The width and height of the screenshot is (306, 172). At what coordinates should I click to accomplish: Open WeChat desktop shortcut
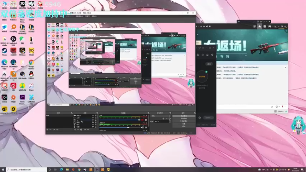tap(22, 40)
